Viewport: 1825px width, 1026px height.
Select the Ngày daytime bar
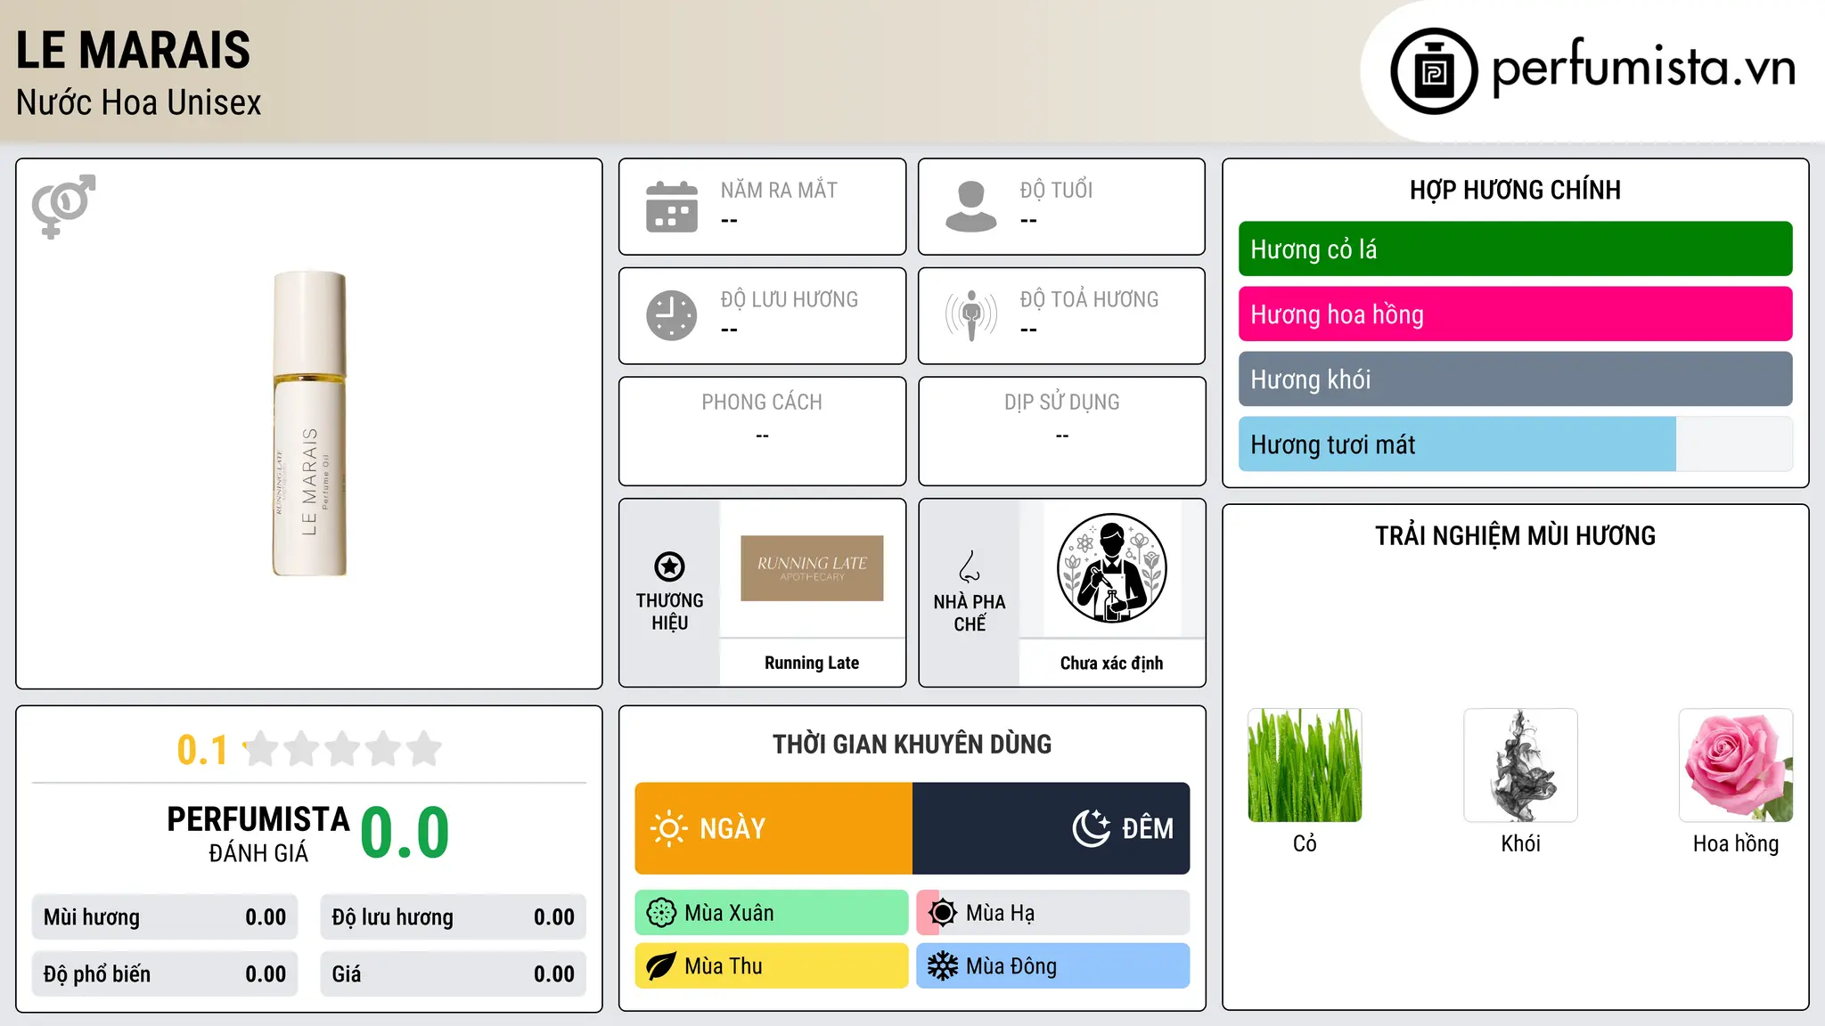coord(773,828)
